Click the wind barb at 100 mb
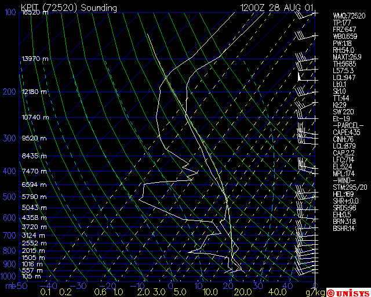The width and height of the screenshot is (371, 297). (305, 15)
